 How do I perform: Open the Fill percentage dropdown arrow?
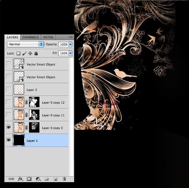coord(70,53)
